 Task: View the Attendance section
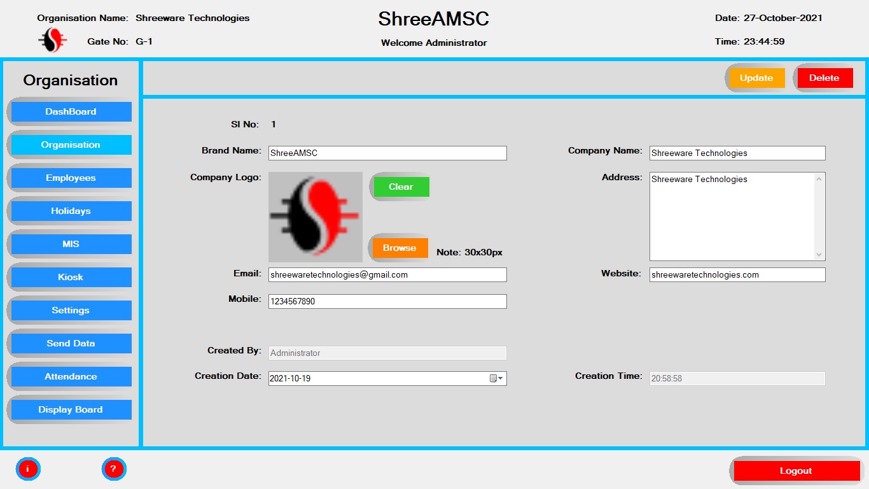point(71,376)
